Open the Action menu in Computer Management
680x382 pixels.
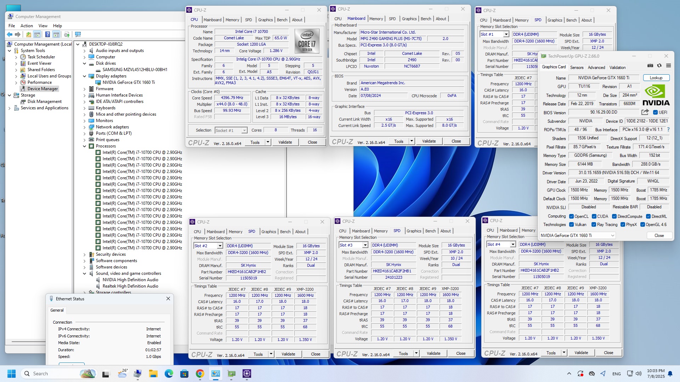(x=27, y=26)
